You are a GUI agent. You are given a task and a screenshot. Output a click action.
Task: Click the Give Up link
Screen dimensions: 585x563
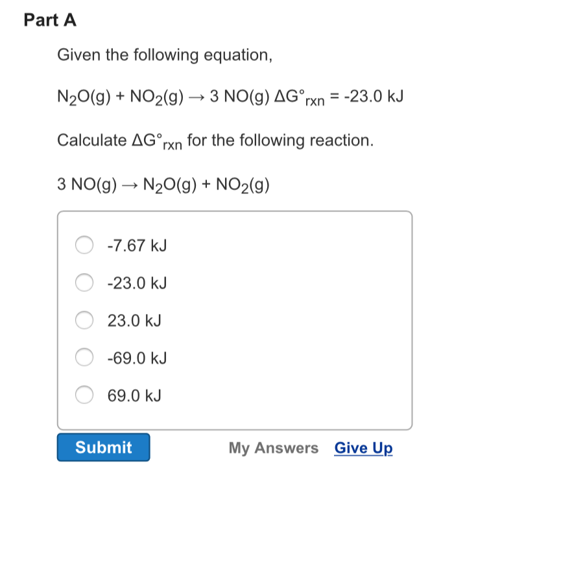pyautogui.click(x=363, y=448)
